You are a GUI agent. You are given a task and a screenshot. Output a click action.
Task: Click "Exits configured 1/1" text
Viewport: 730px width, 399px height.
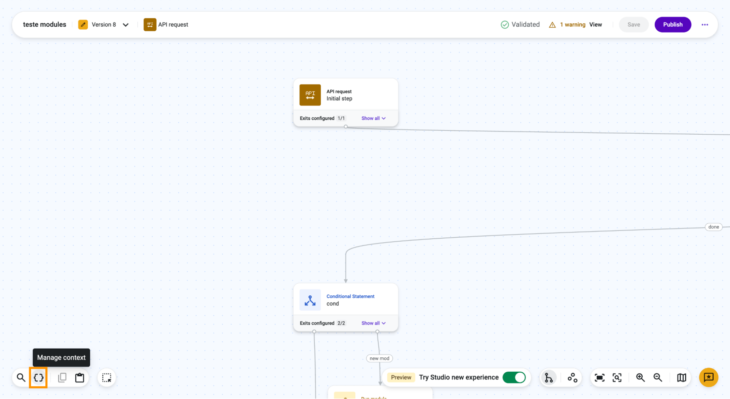(x=322, y=118)
